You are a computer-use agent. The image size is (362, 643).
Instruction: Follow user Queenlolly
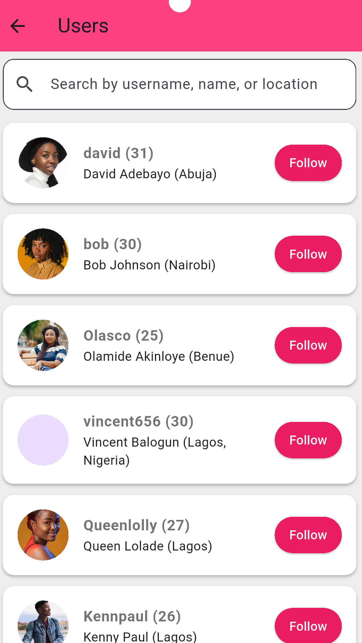[x=308, y=535]
